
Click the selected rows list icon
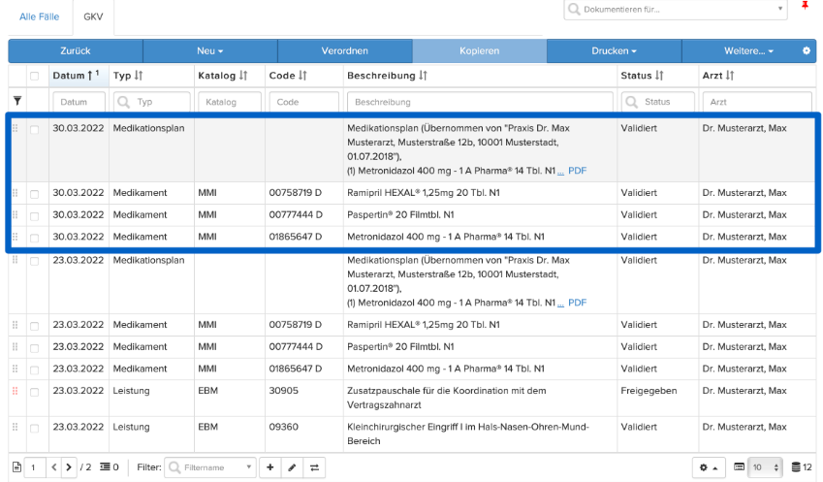[106, 466]
